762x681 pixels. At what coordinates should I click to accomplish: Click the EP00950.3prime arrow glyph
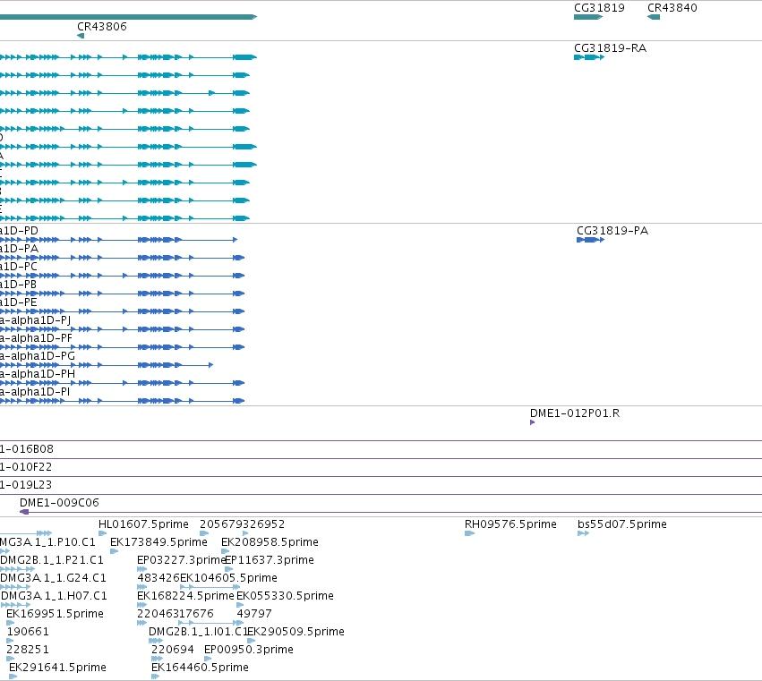click(x=208, y=659)
